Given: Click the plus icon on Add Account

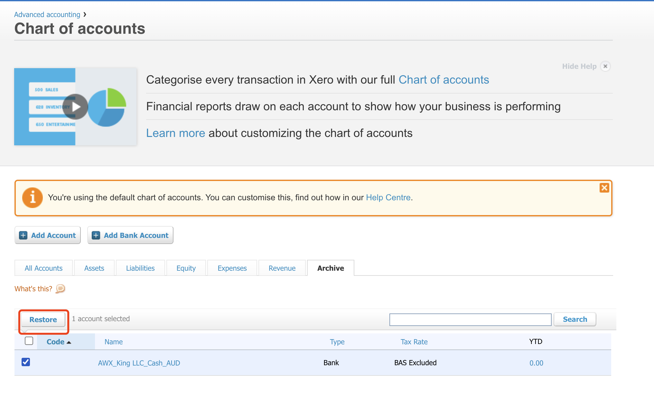Looking at the screenshot, I should [23, 235].
